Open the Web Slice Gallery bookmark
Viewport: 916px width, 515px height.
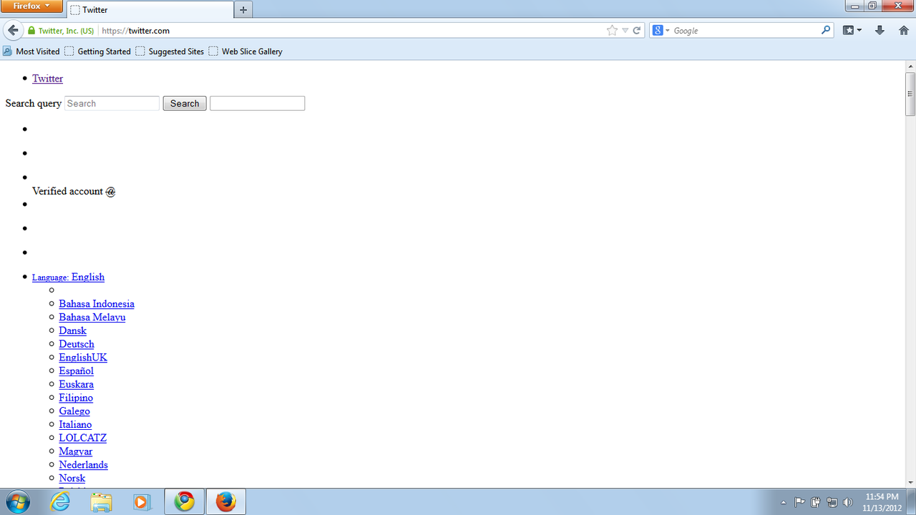[245, 51]
